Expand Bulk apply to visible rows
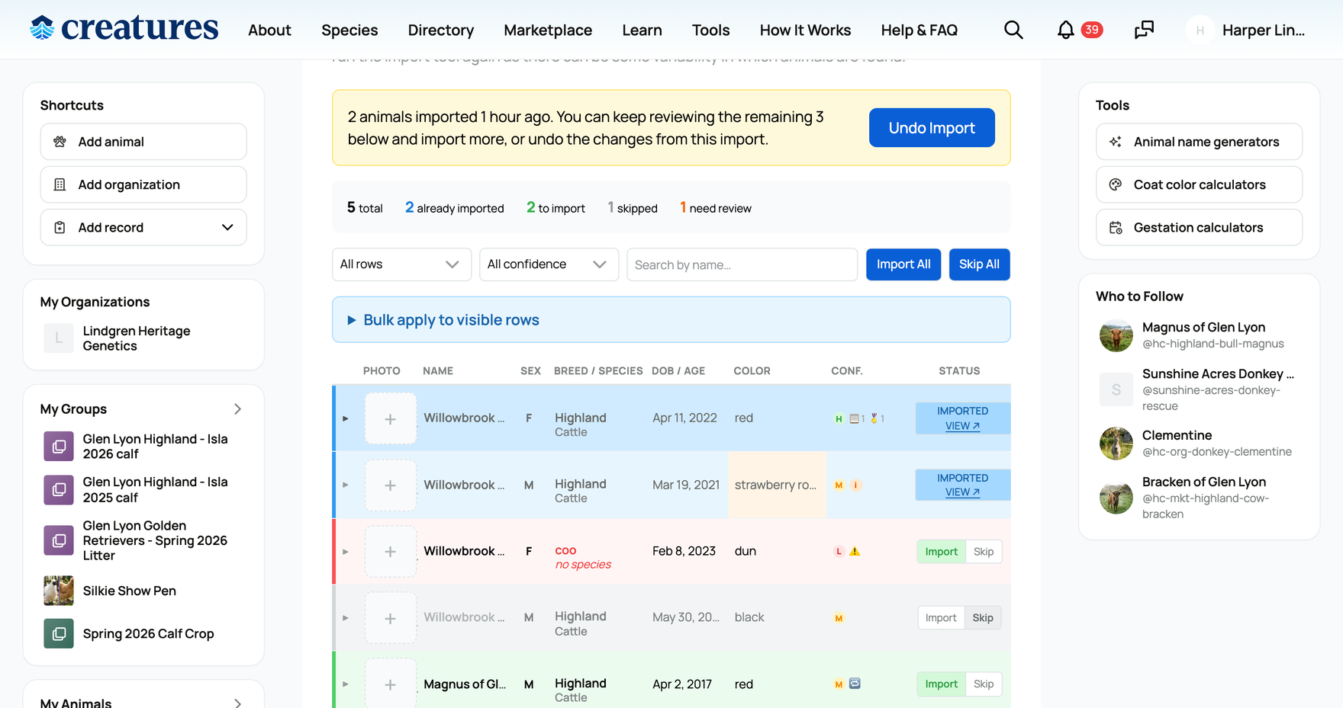The height and width of the screenshot is (708, 1343). click(671, 320)
